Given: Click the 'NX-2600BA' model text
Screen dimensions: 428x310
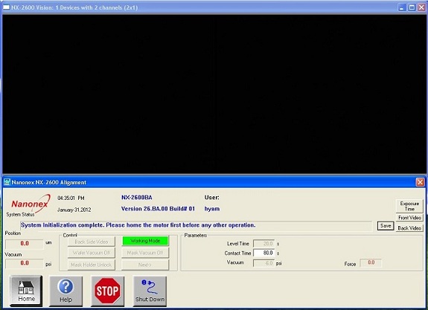Looking at the screenshot, I should pyautogui.click(x=137, y=197).
